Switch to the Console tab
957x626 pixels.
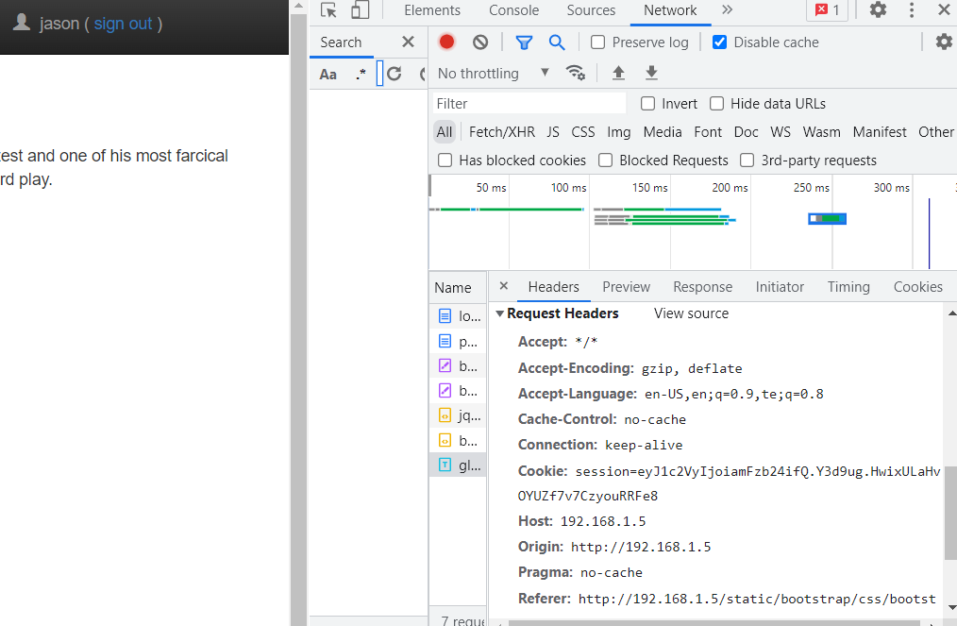tap(514, 10)
